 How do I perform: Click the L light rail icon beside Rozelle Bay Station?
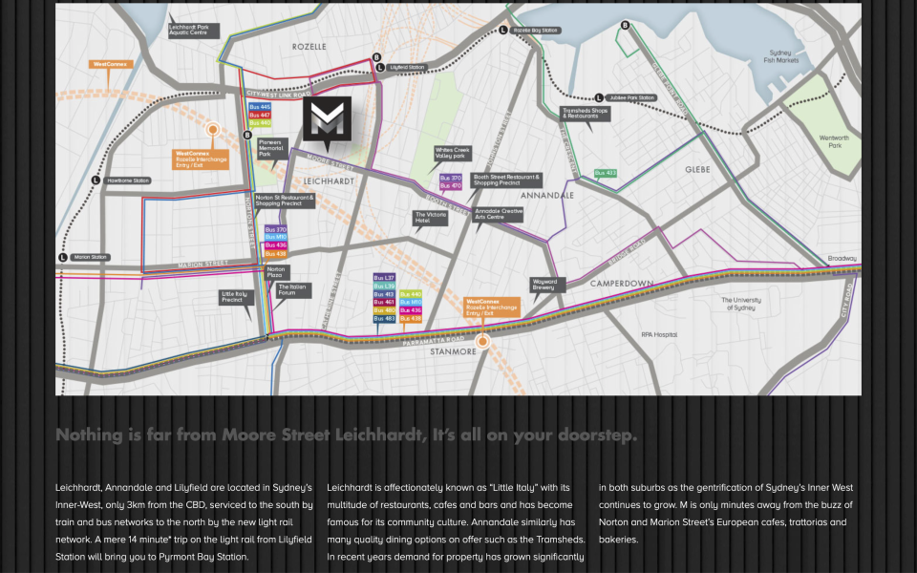503,31
